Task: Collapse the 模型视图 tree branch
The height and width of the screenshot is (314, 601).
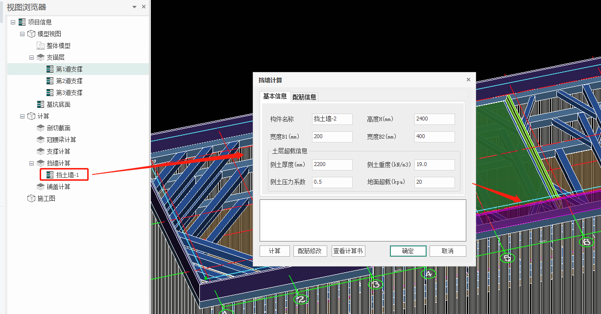Action: [22, 34]
